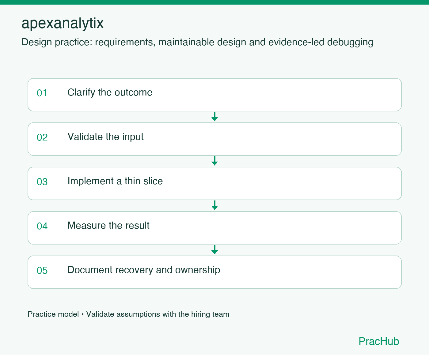
Task: Open the Implement a thin slice card
Action: pos(214,183)
